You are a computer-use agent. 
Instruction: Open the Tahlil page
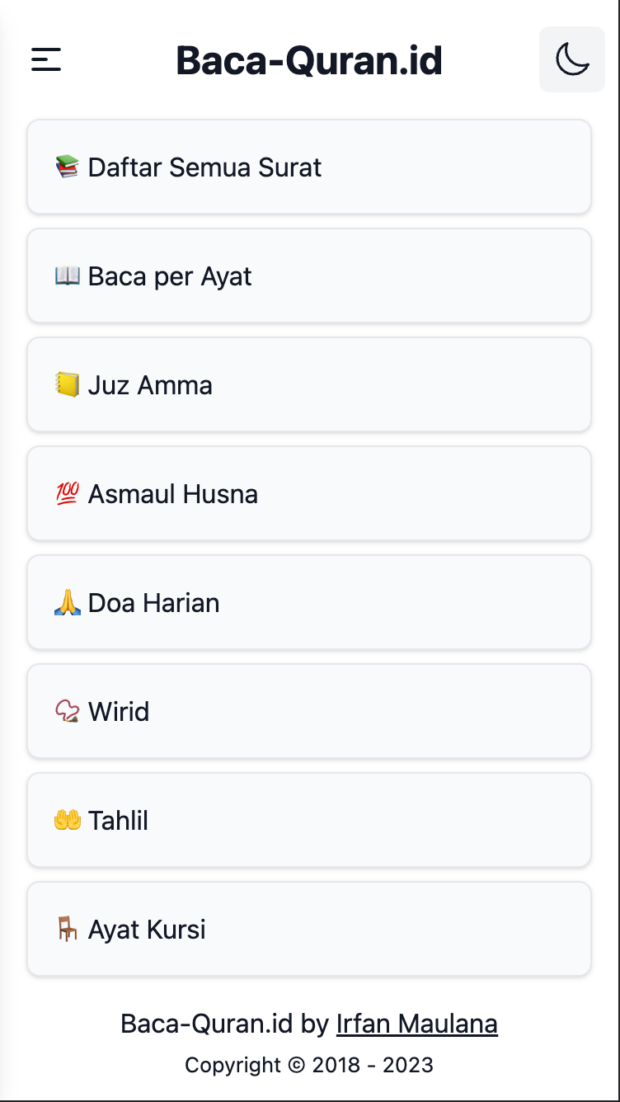point(309,820)
